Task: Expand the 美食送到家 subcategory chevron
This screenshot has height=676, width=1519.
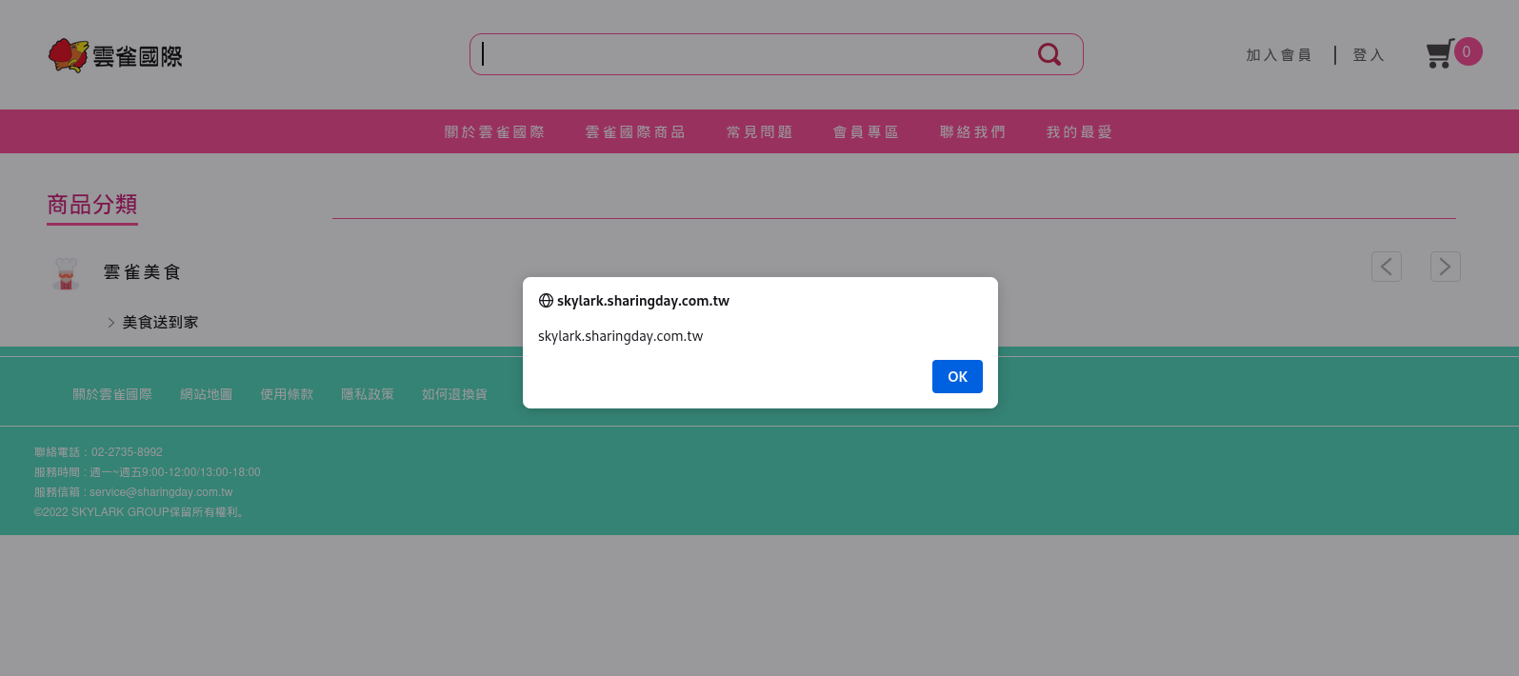Action: (111, 323)
